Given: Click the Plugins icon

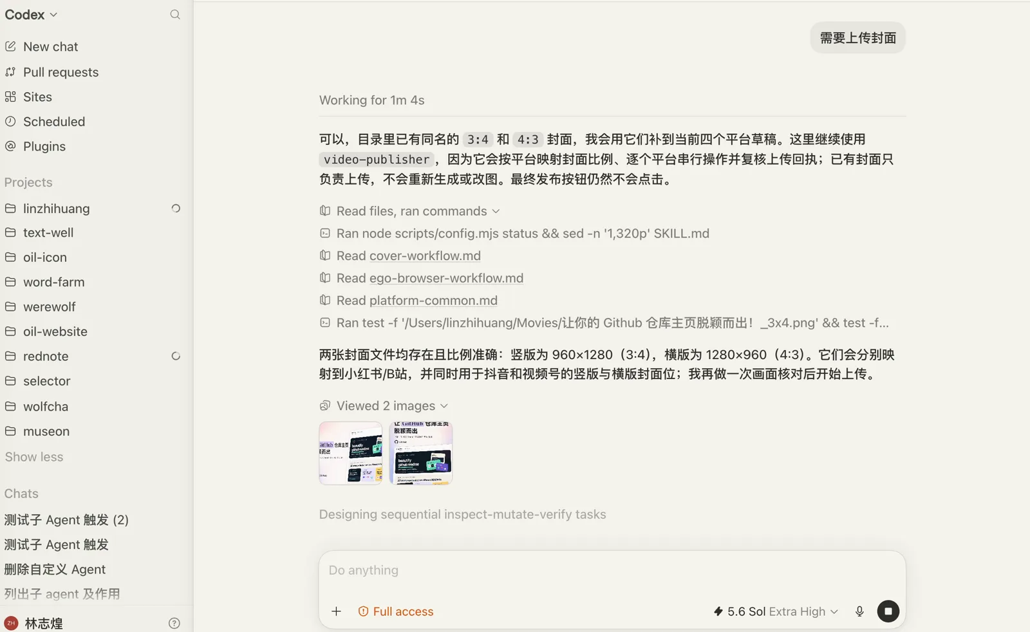Looking at the screenshot, I should [10, 146].
